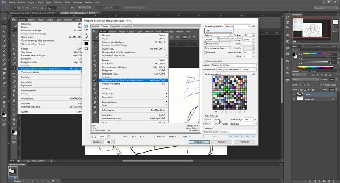Click the Améliorer le contour button

point(135,8)
